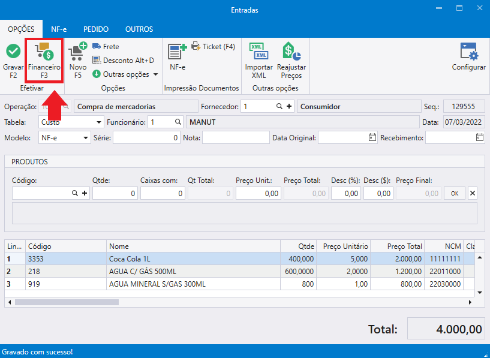Switch to the PEDIDO tab
Viewport: 490px width, 358px height.
(96, 29)
